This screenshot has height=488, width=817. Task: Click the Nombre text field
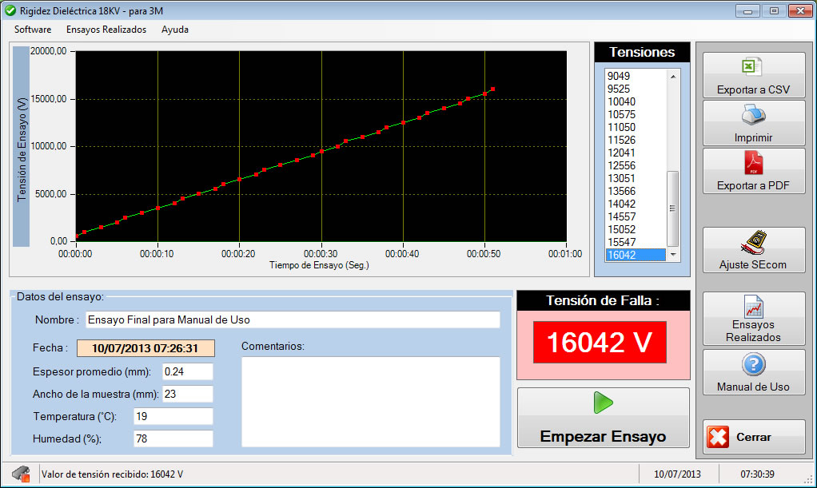[x=292, y=320]
